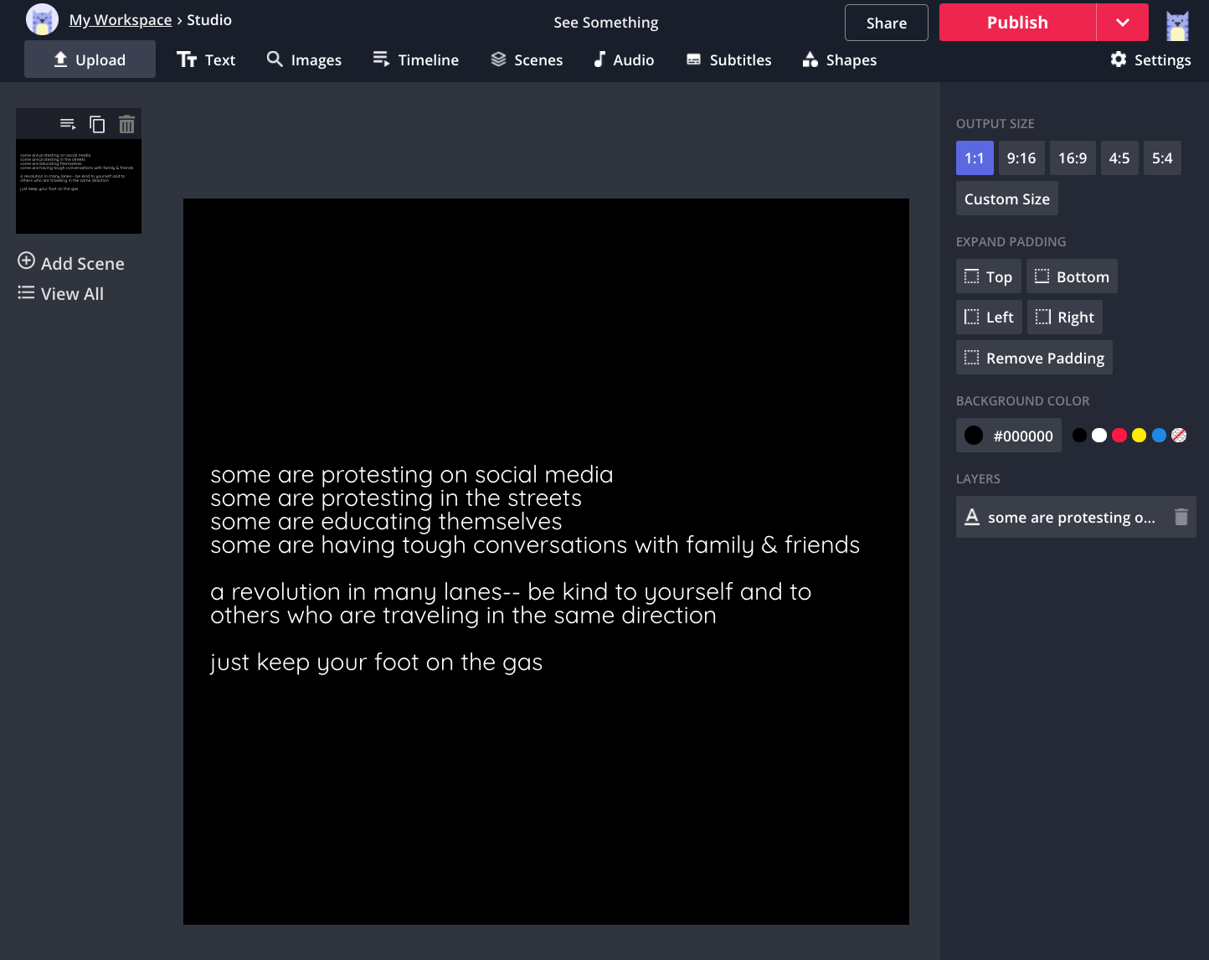Image resolution: width=1209 pixels, height=960 pixels.
Task: Open Settings with the gear icon
Action: coord(1150,59)
